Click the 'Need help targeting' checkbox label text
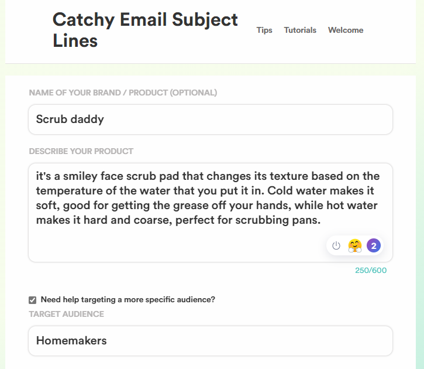 tap(127, 299)
